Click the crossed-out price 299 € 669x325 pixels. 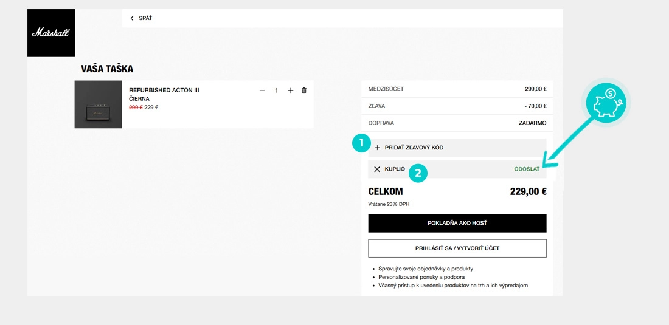(136, 108)
